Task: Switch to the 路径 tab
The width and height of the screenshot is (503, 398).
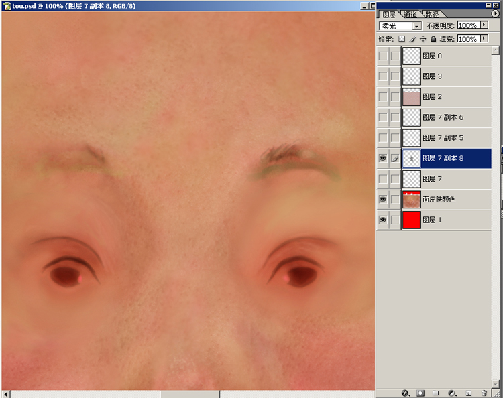Action: click(x=431, y=14)
